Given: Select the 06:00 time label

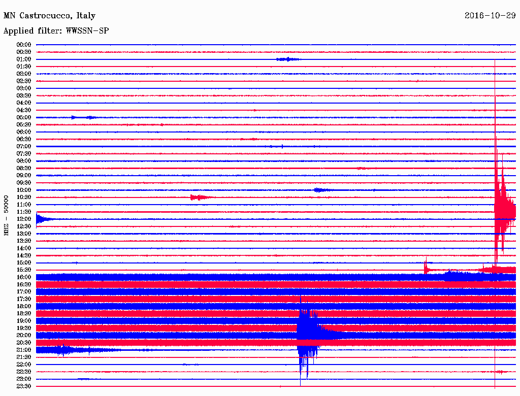Looking at the screenshot, I should point(24,131).
